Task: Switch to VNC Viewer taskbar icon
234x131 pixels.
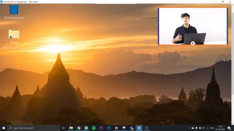Action: (x=139, y=128)
